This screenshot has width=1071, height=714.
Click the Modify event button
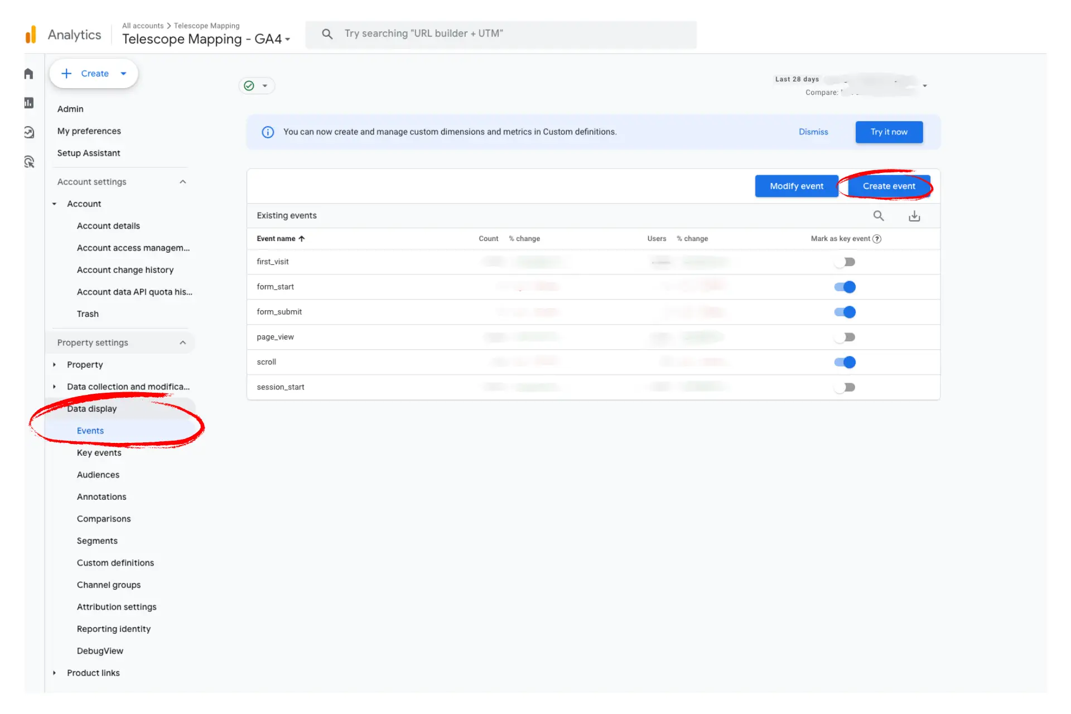coord(797,186)
